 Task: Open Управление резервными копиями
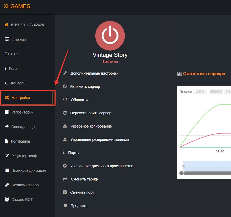[x=99, y=139]
